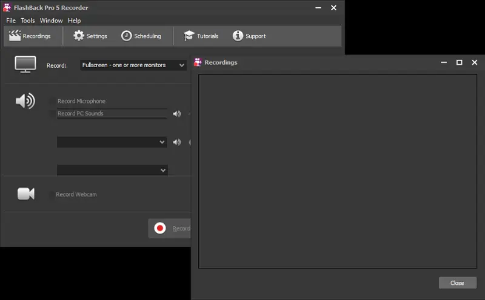The height and width of the screenshot is (300, 485).
Task: Open the File menu
Action: 11,21
